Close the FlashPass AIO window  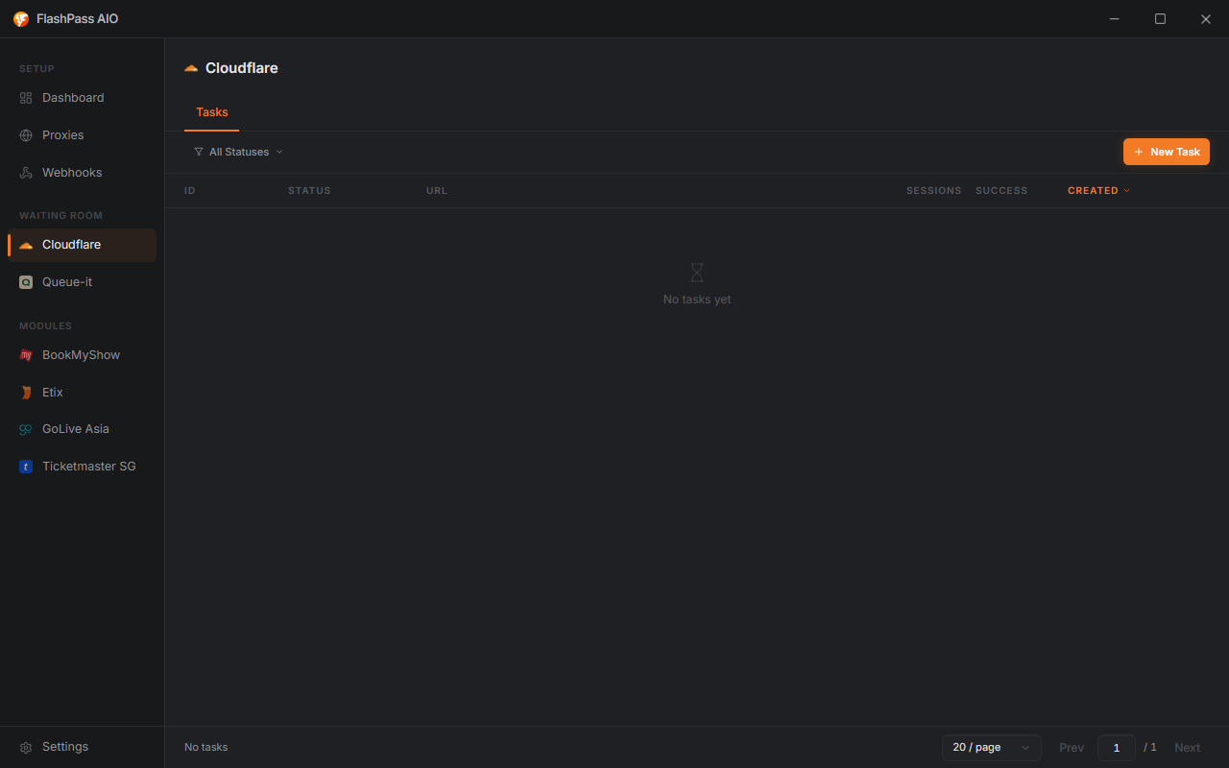tap(1206, 19)
